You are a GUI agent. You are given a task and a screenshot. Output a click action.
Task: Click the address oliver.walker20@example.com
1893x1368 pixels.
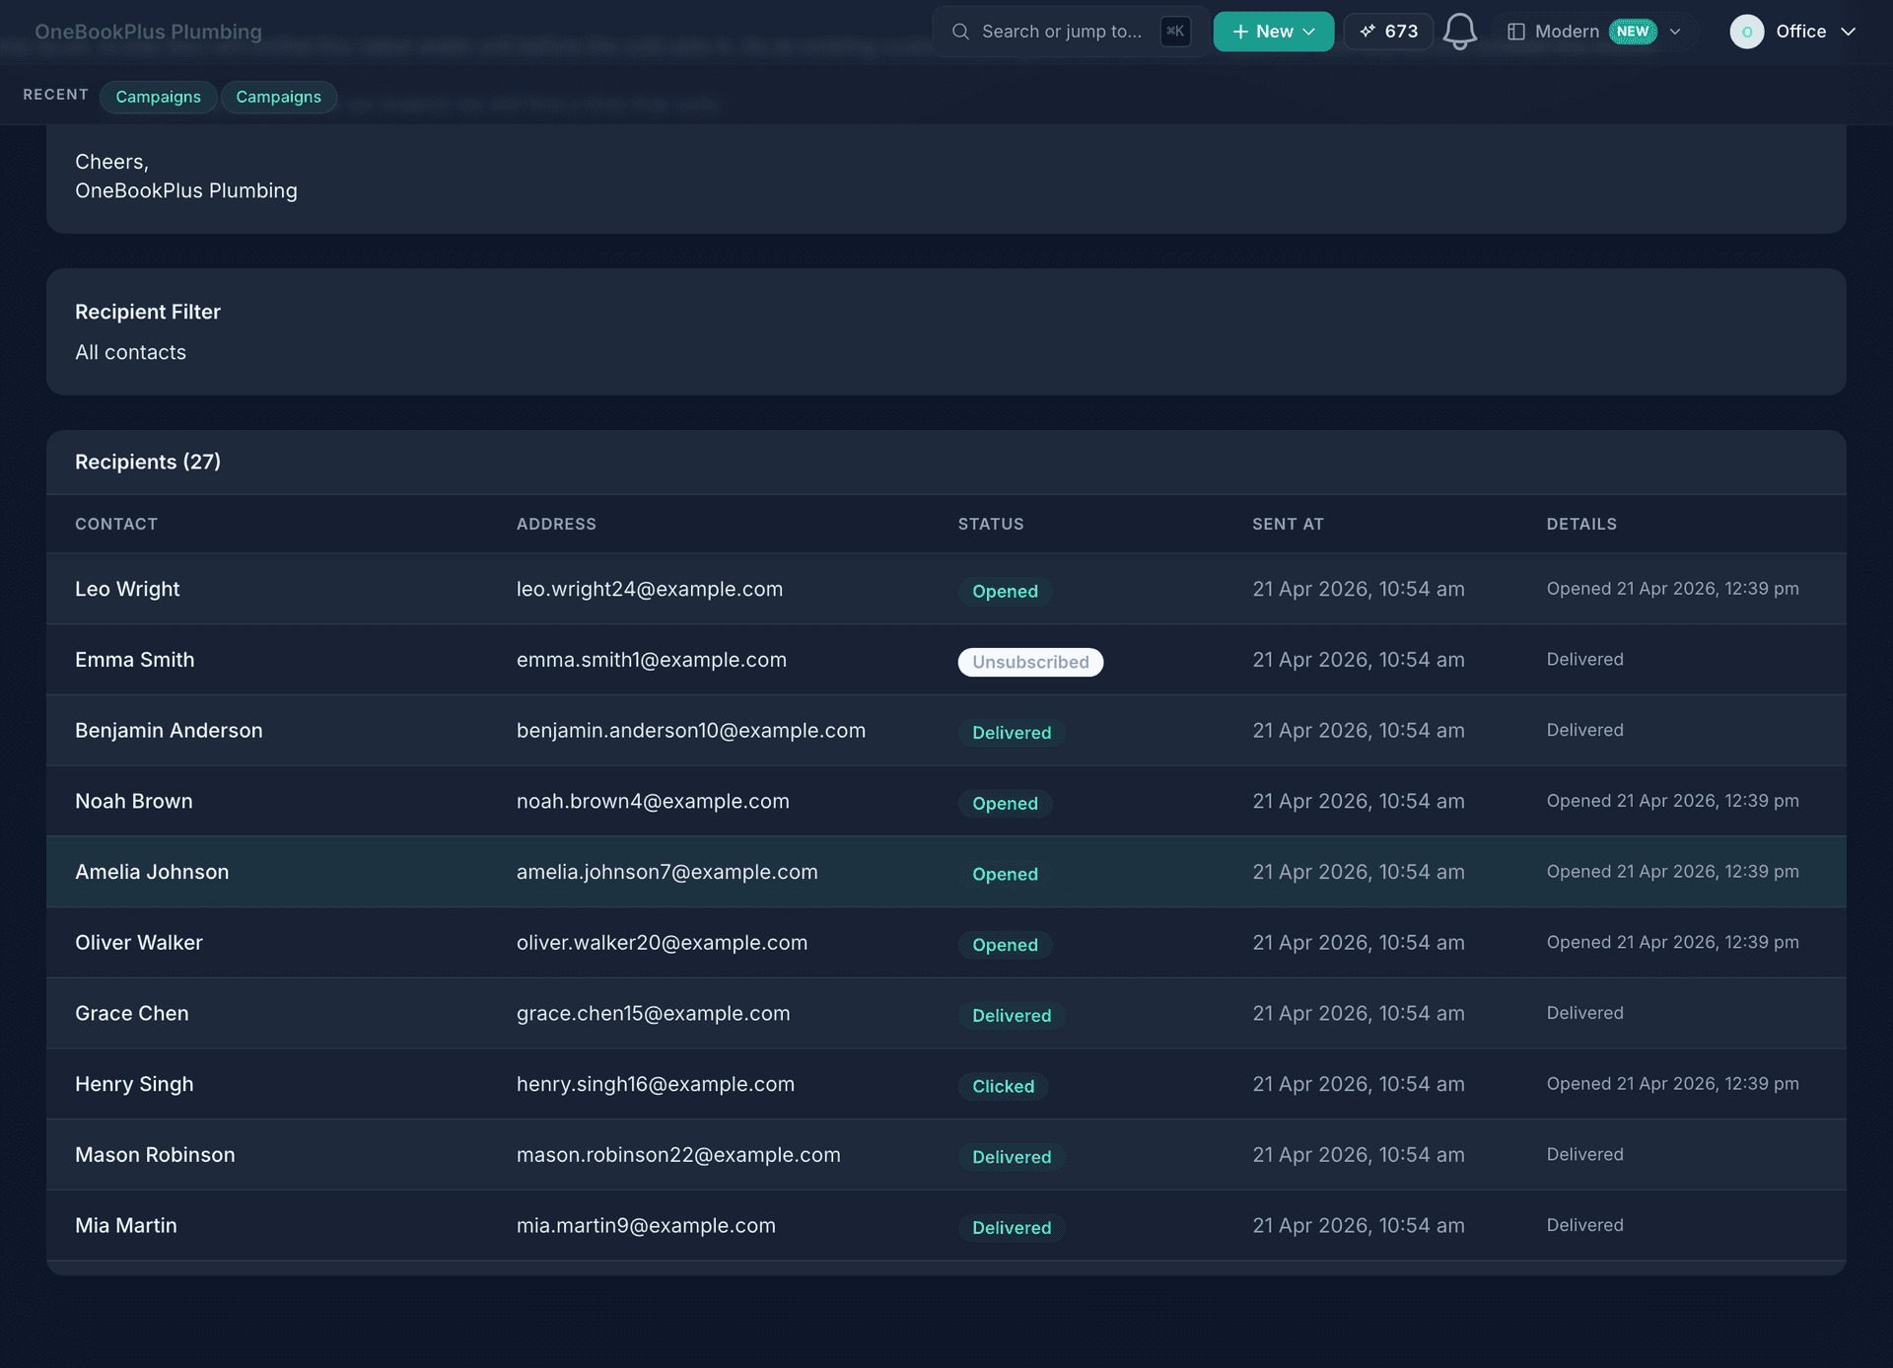662,943
